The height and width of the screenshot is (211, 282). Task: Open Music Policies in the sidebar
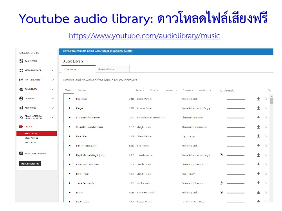(x=31, y=138)
